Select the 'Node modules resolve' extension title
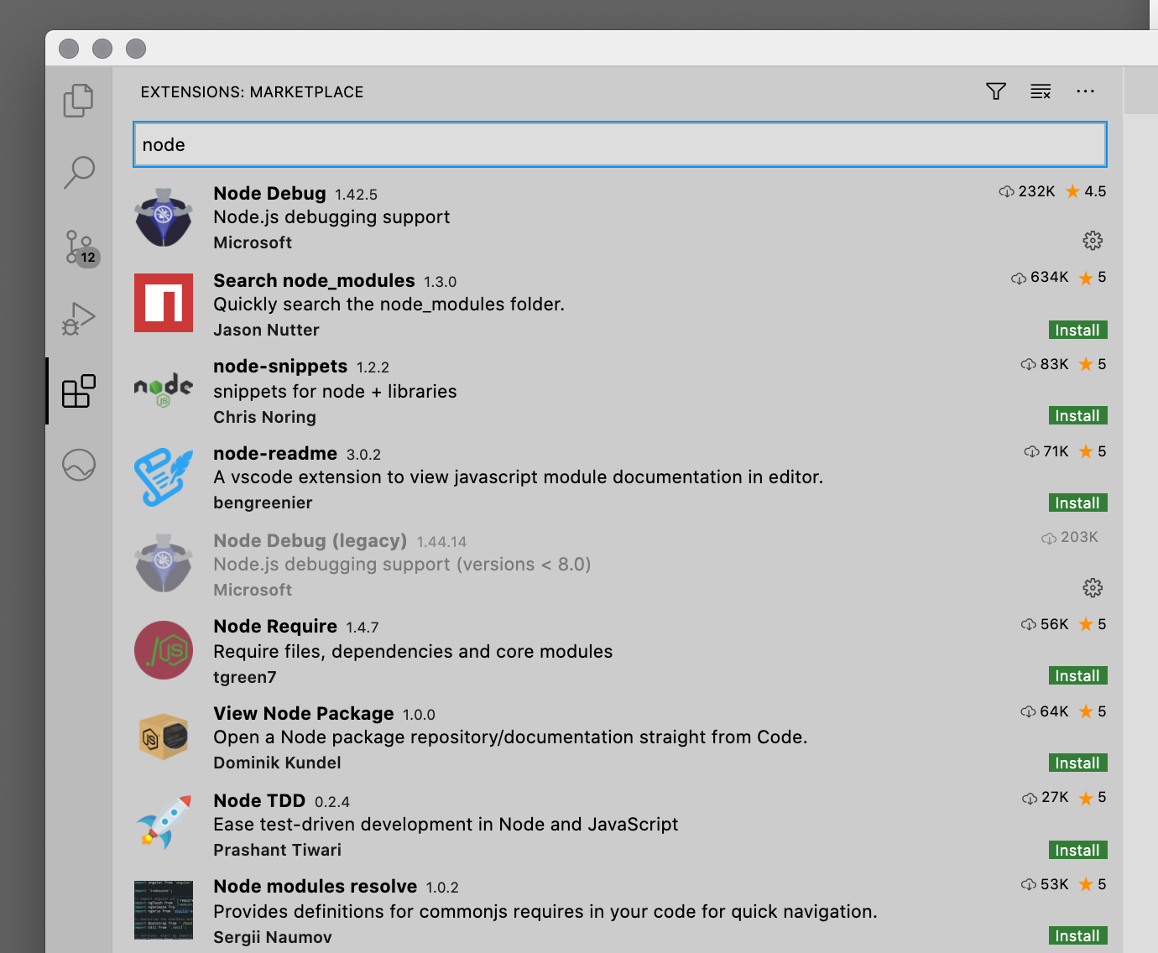This screenshot has width=1158, height=953. point(315,887)
